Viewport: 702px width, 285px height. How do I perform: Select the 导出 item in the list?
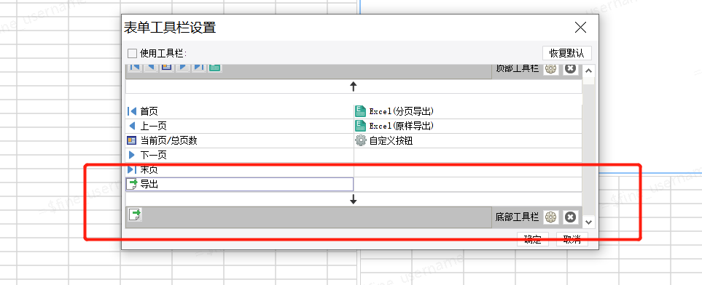tap(240, 184)
